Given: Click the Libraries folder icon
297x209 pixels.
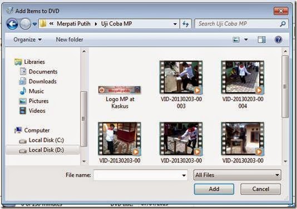Looking at the screenshot, I should coord(18,62).
